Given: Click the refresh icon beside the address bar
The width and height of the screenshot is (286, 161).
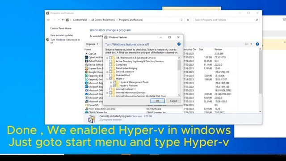Looking at the screenshot, I should (x=188, y=20).
